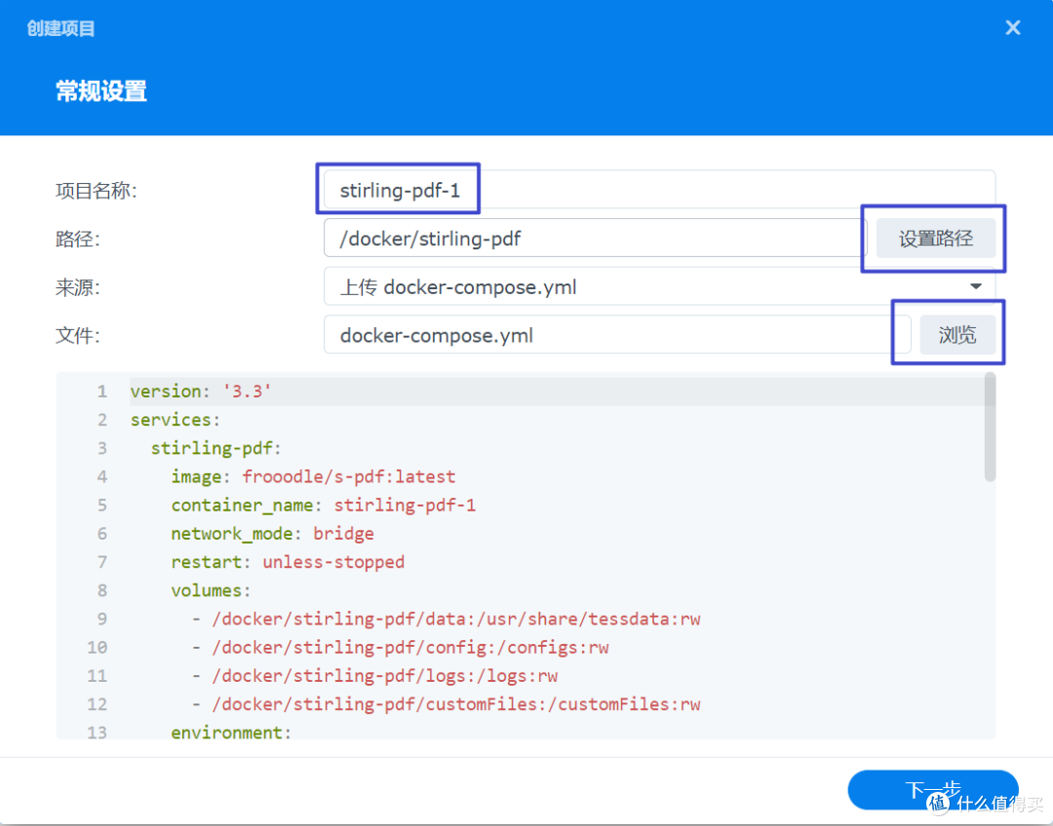1053x826 pixels.
Task: Click the 创建项目 title label
Action: click(x=60, y=27)
